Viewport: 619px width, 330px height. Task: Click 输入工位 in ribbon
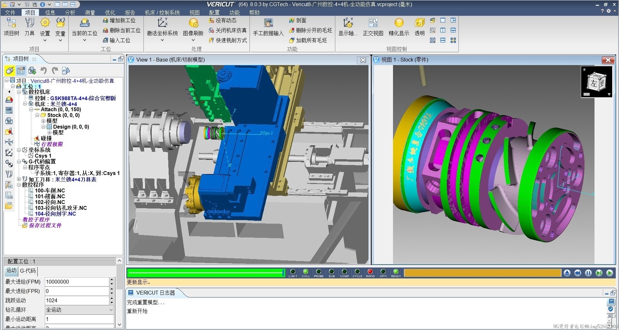(x=116, y=40)
